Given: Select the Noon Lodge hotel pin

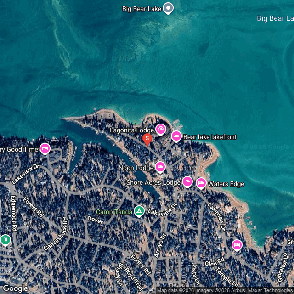Looking at the screenshot, I should (x=160, y=167).
